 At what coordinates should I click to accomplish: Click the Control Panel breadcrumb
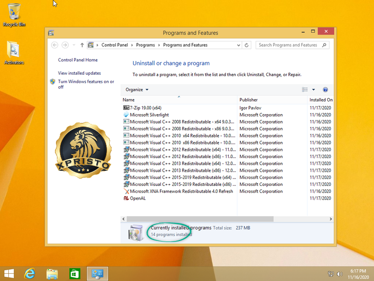(114, 45)
